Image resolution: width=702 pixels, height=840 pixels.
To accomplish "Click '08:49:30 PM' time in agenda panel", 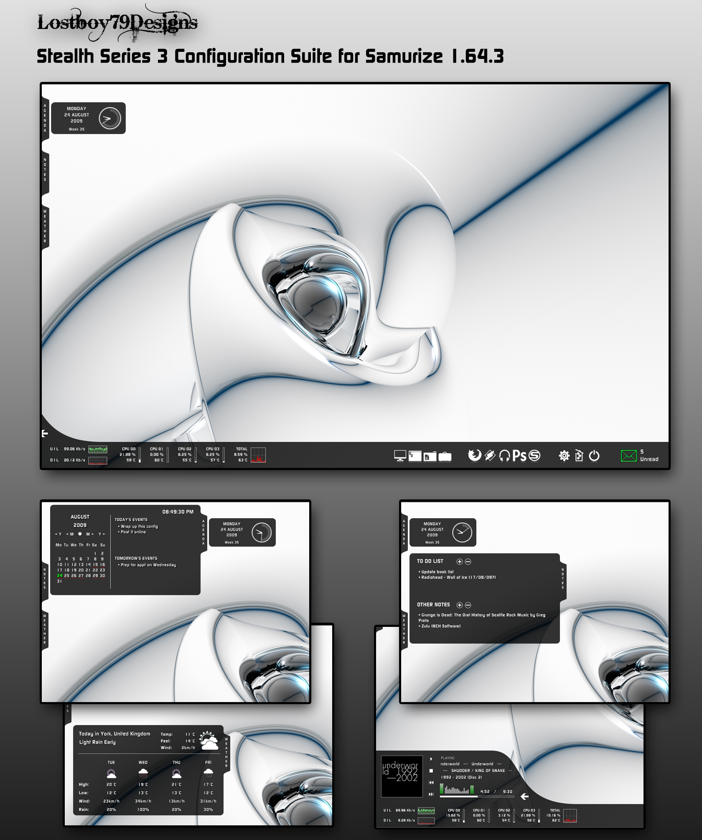I will [178, 512].
